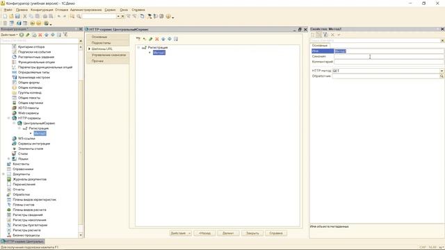Move object down in Configuration panel toolbar
This screenshot has width=445, height=250.
pyautogui.click(x=53, y=35)
